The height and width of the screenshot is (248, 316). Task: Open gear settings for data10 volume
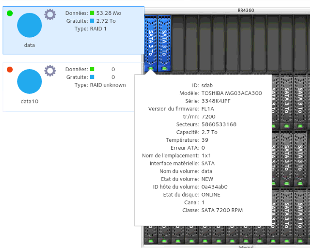click(50, 70)
